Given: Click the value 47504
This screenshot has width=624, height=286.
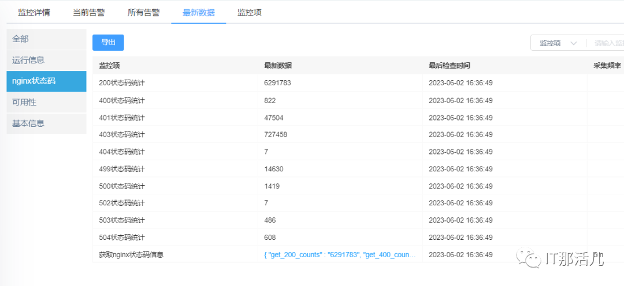Looking at the screenshot, I should 274,118.
